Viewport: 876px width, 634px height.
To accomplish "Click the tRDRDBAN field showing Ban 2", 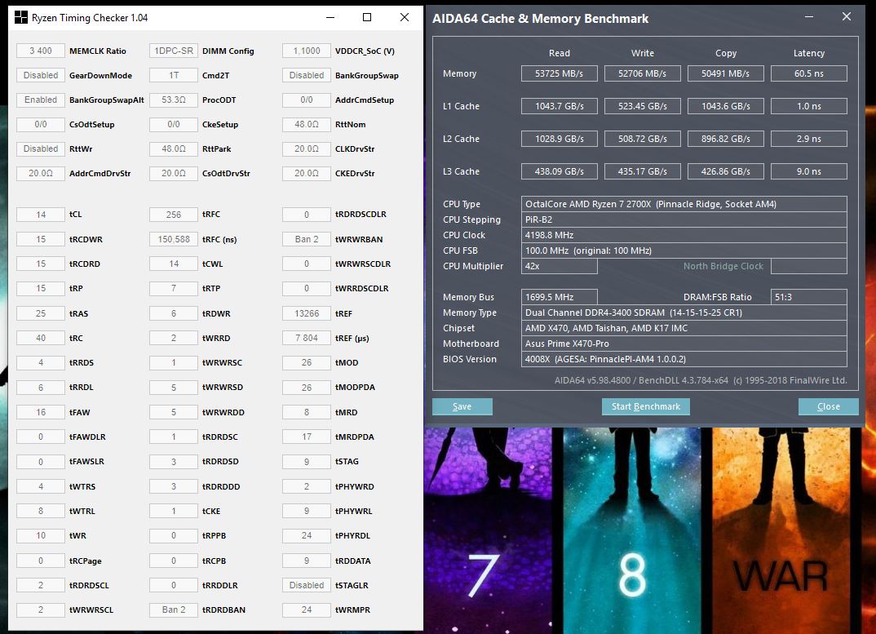I will [174, 610].
